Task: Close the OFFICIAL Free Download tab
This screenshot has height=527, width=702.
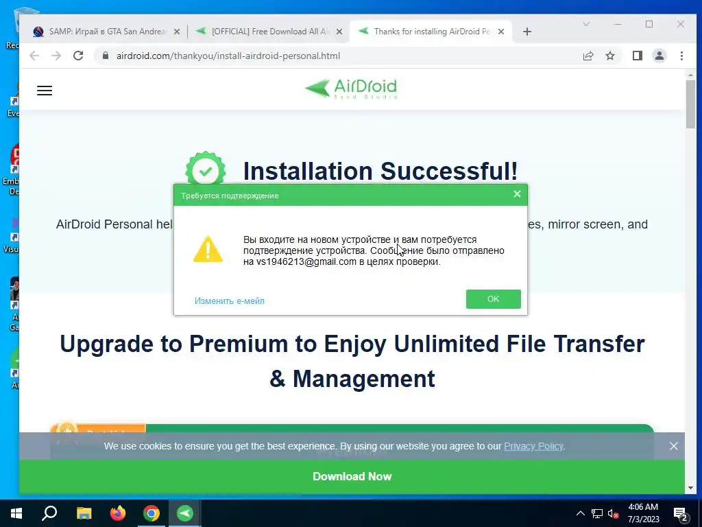Action: point(339,32)
